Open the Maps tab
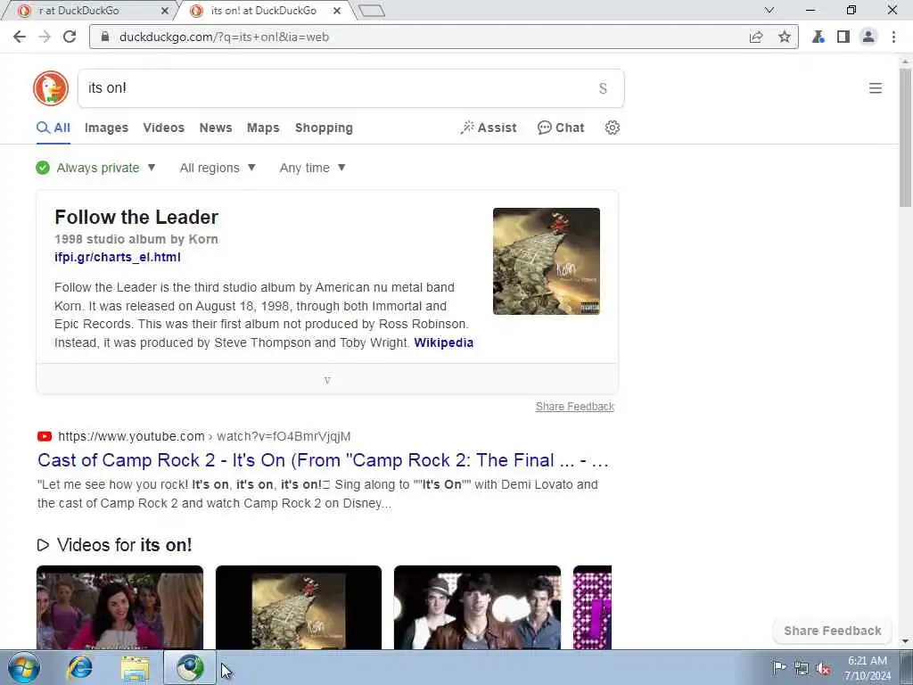913x685 pixels. [263, 128]
